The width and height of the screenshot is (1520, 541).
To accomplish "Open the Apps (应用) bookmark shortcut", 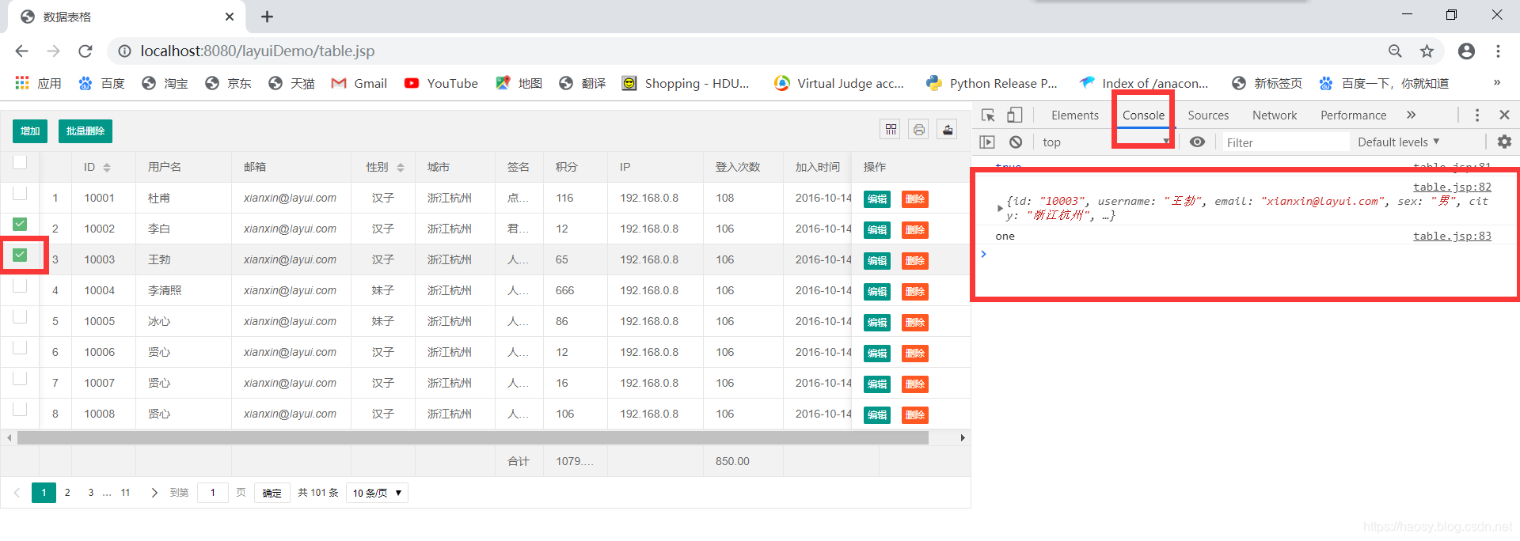I will pos(38,83).
